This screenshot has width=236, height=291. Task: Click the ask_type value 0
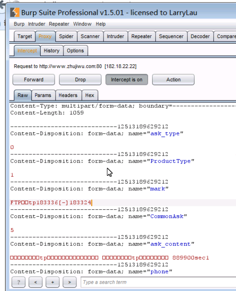click(x=12, y=147)
